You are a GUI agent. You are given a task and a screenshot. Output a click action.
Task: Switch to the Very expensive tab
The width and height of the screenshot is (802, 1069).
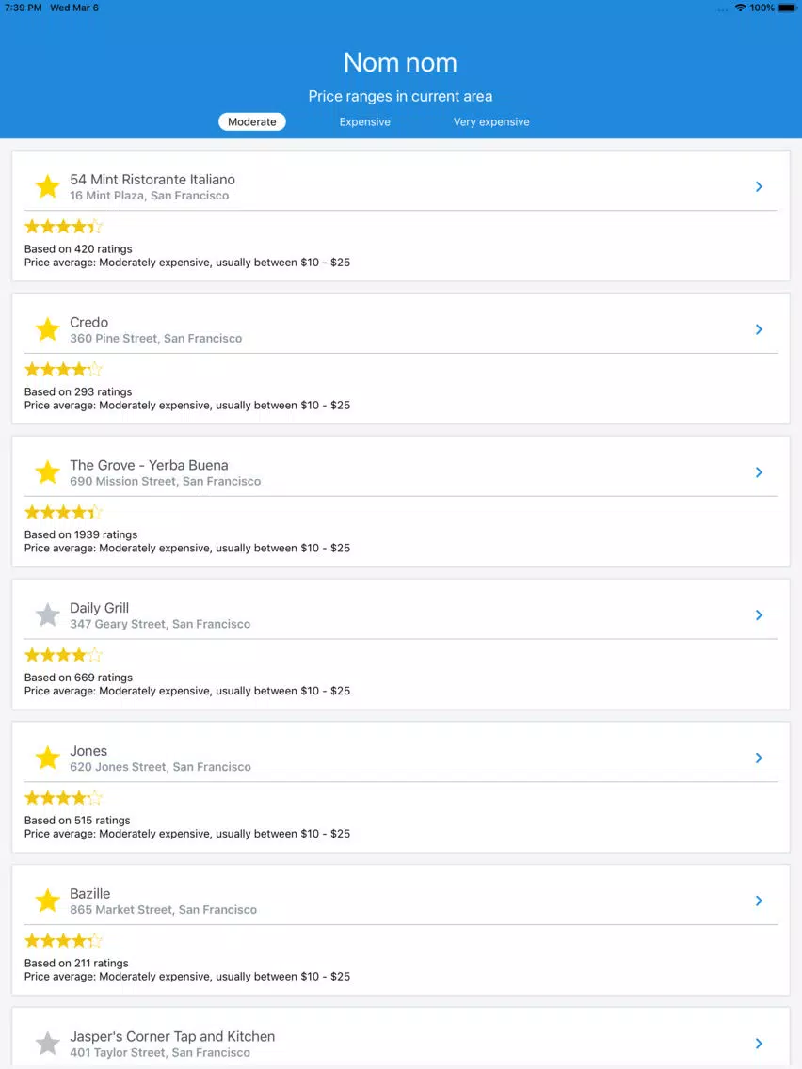[491, 122]
